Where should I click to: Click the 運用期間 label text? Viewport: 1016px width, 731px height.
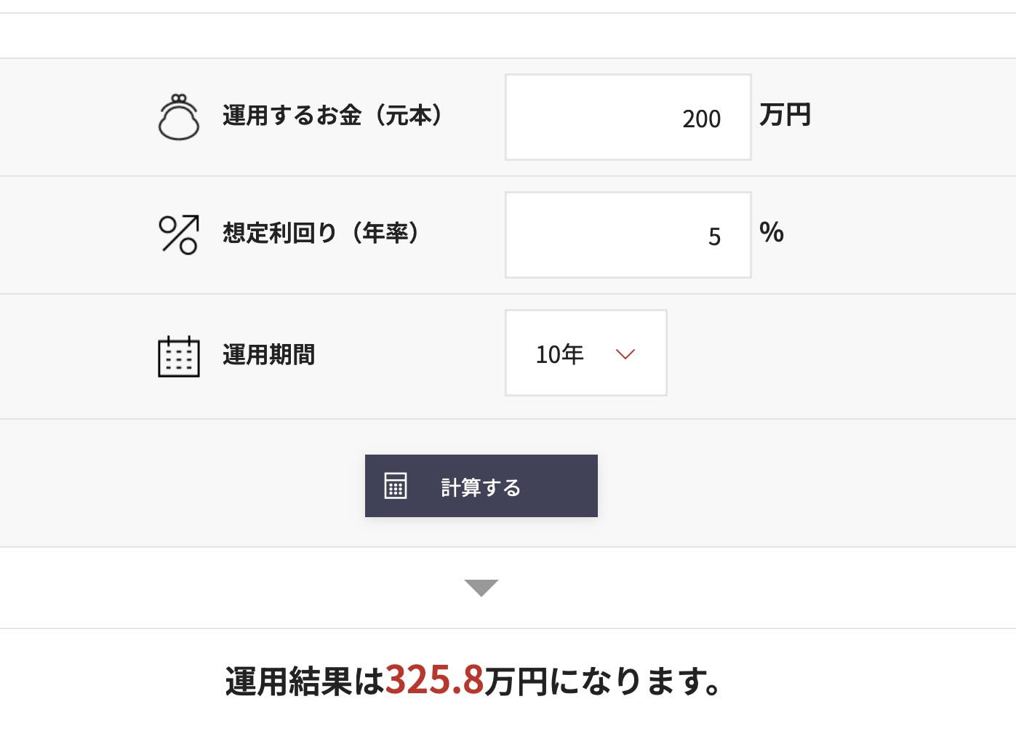coord(268,355)
